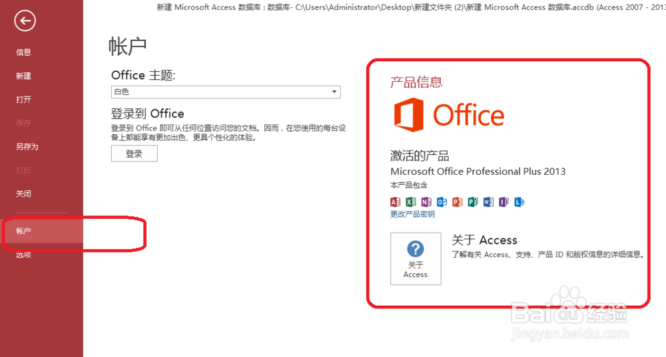Select 新建 in the sidebar
The width and height of the screenshot is (666, 357).
coord(24,76)
